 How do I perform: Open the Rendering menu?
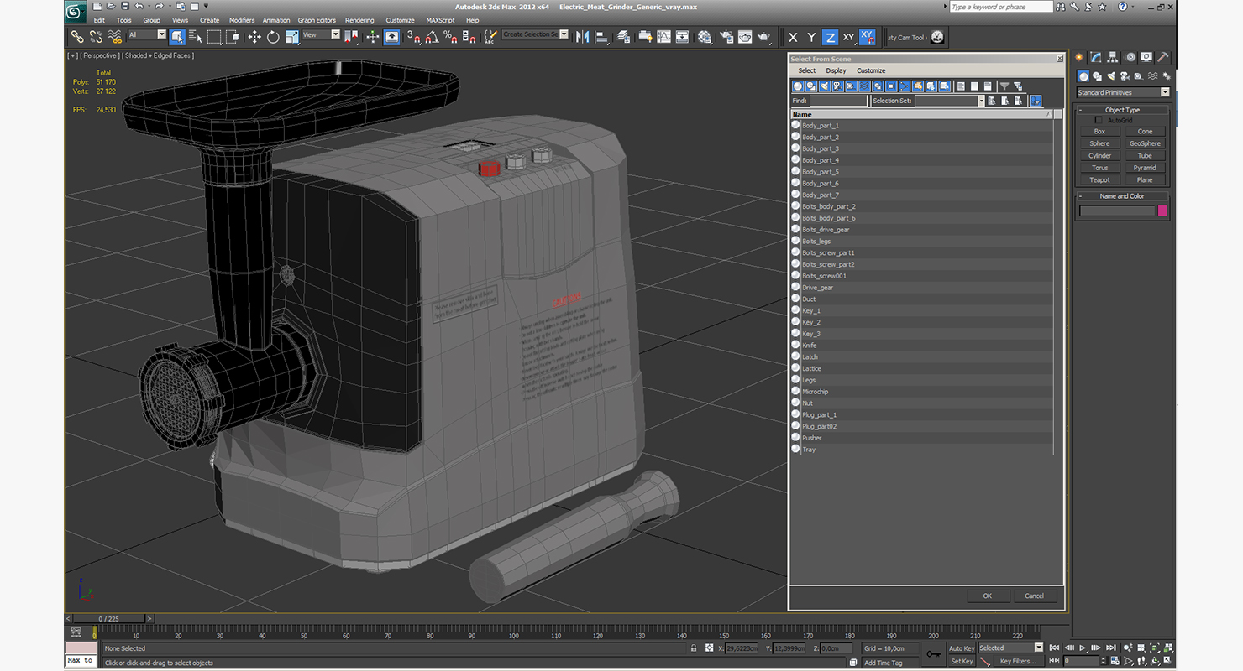(359, 20)
